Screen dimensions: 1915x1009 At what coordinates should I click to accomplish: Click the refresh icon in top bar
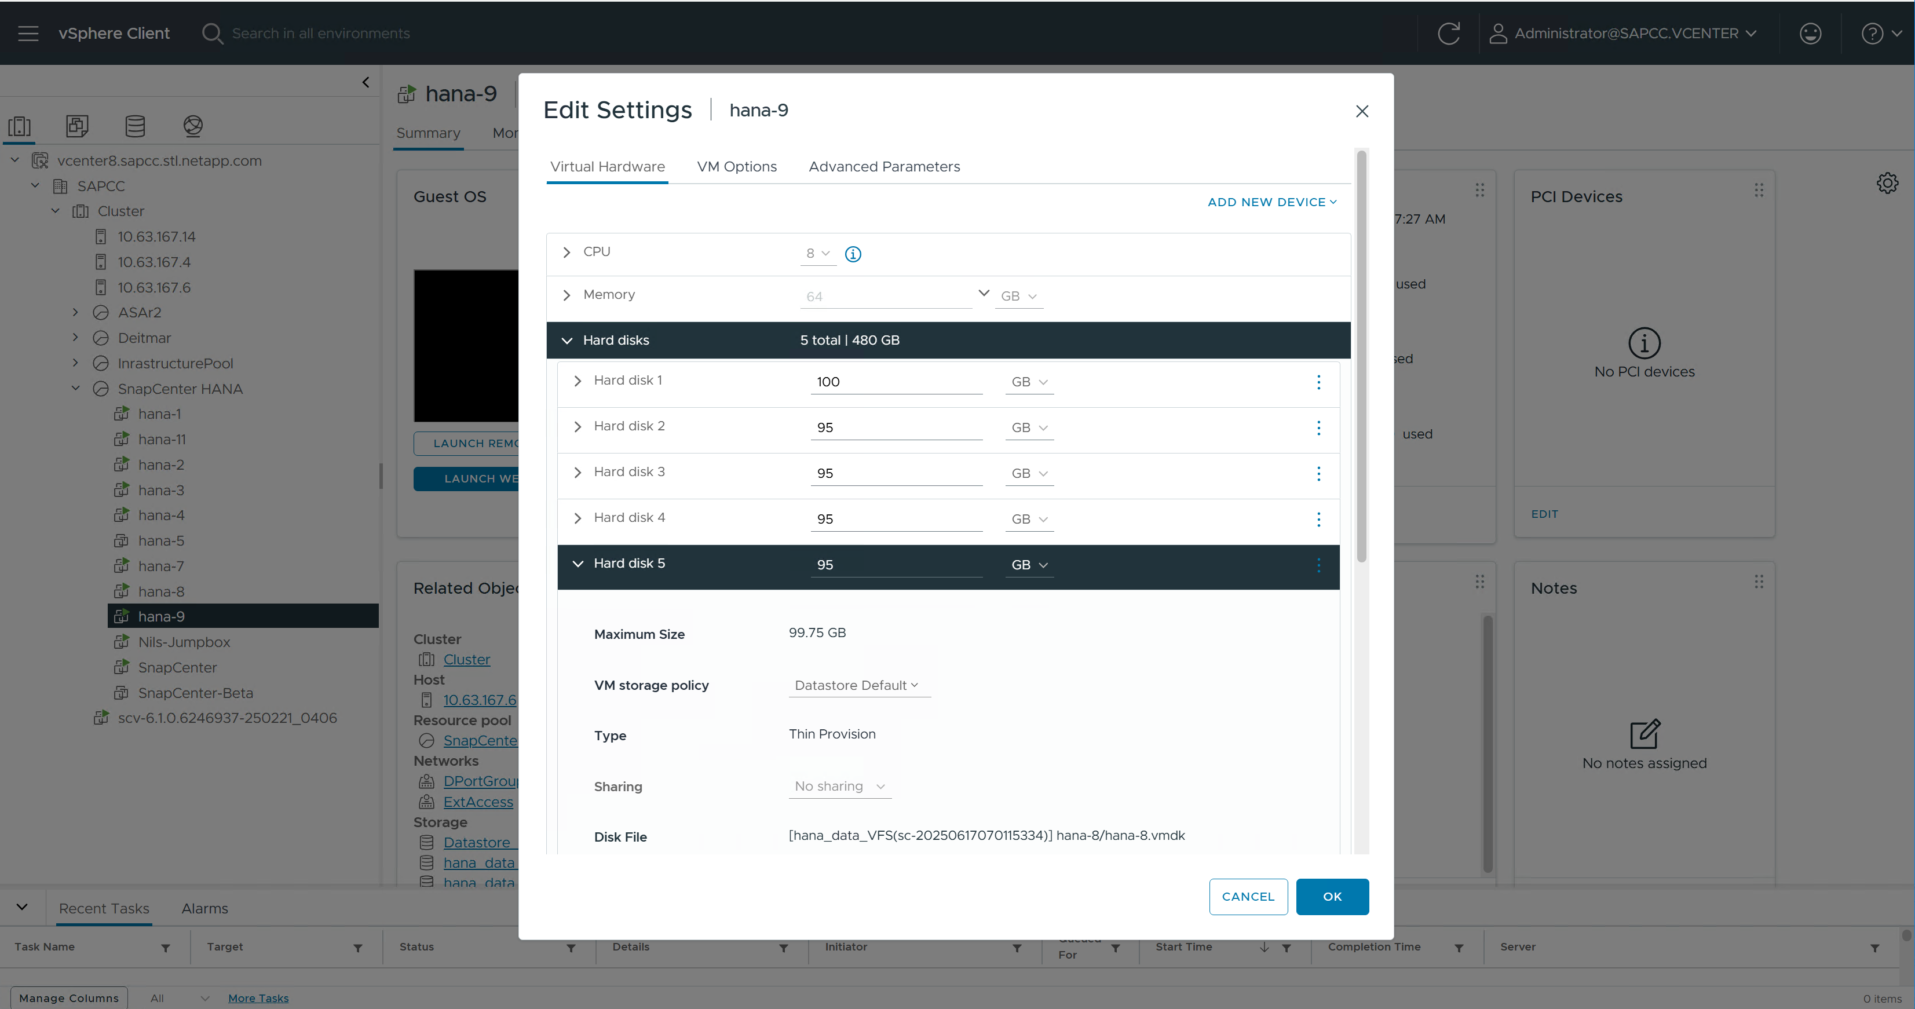tap(1448, 34)
